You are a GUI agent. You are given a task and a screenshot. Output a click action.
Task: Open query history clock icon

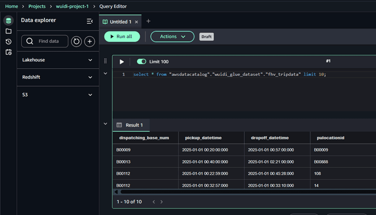(8, 42)
